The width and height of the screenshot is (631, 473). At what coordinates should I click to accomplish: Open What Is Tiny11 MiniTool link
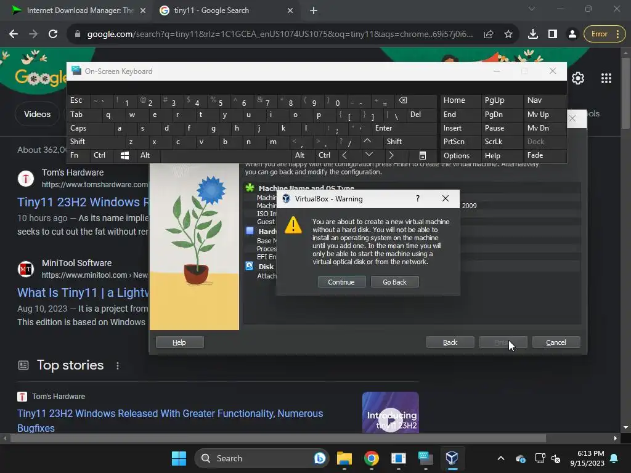(x=83, y=293)
